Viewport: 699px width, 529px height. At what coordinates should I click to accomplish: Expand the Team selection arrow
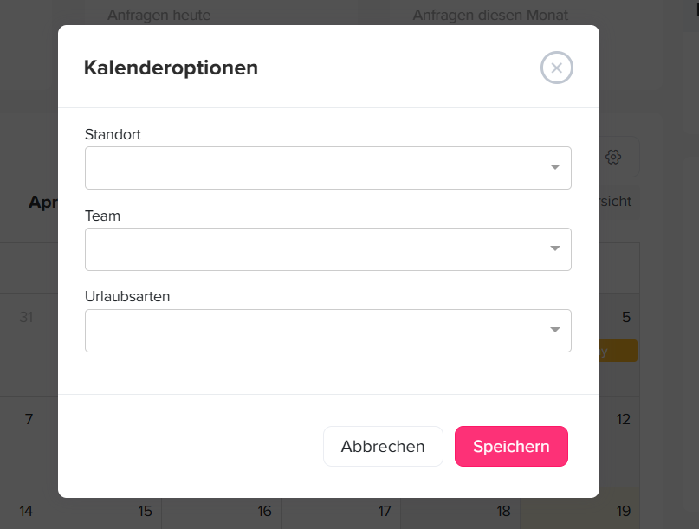(554, 248)
